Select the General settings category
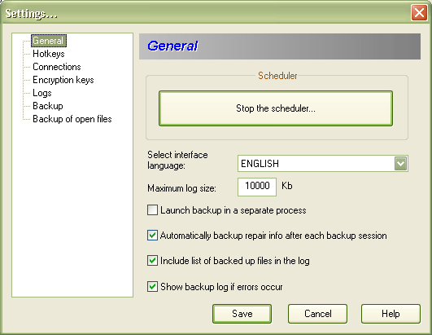The image size is (432, 335). [49, 41]
